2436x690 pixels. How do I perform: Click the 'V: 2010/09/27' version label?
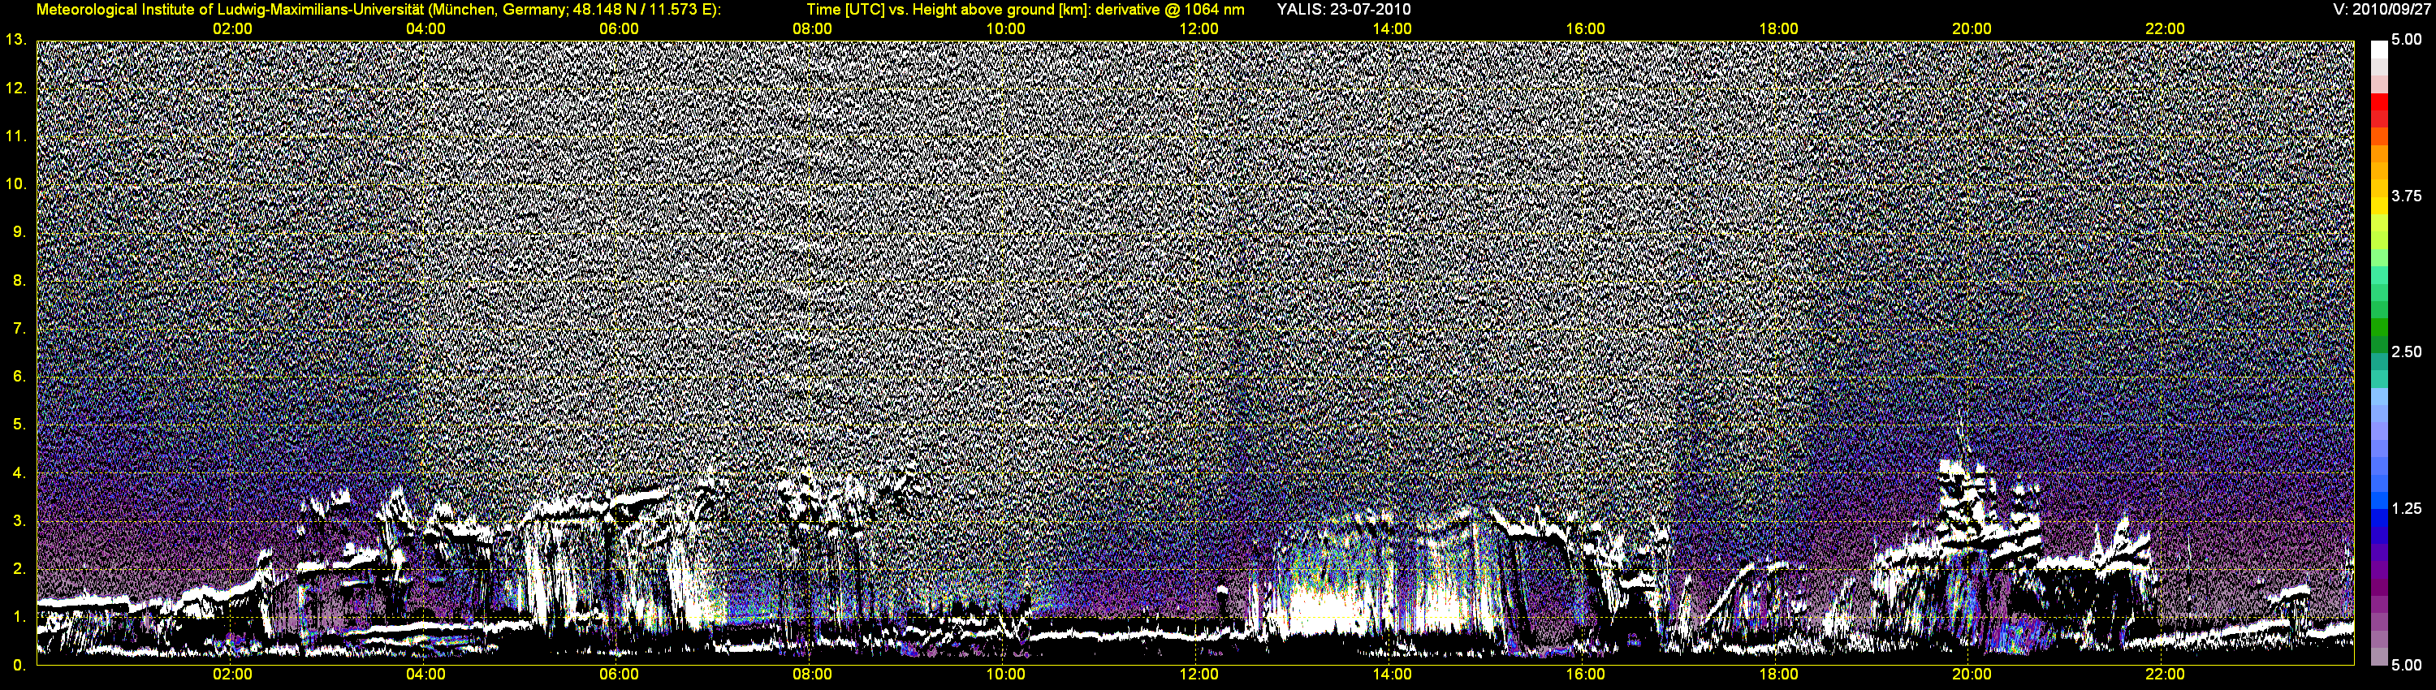pos(2383,10)
